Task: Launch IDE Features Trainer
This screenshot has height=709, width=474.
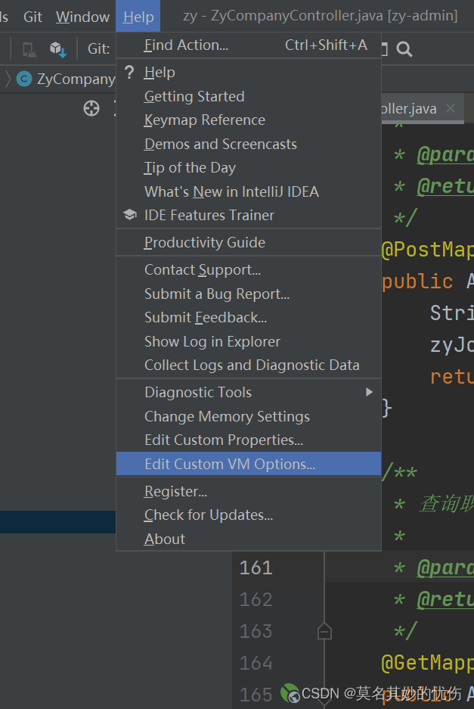Action: [249, 215]
